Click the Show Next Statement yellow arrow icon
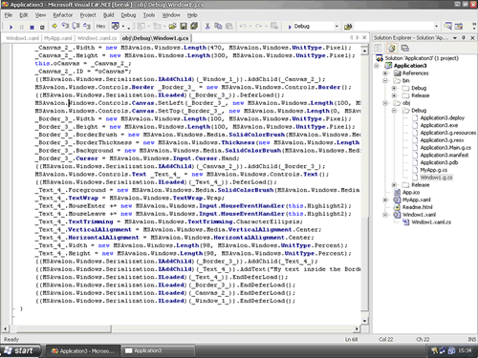 (54, 26)
